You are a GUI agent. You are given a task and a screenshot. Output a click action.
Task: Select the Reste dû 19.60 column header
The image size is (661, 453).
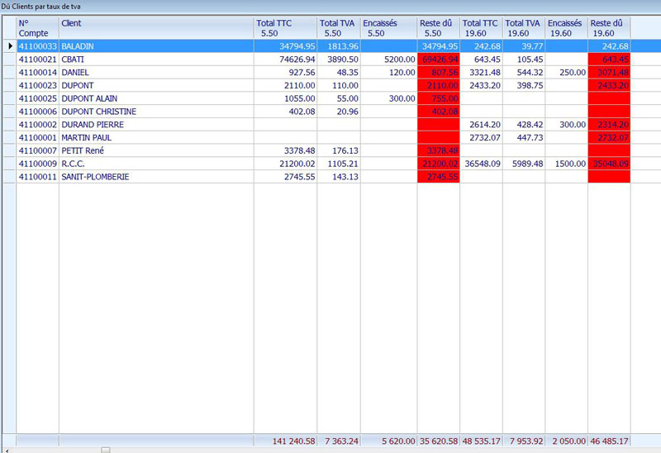[609, 27]
